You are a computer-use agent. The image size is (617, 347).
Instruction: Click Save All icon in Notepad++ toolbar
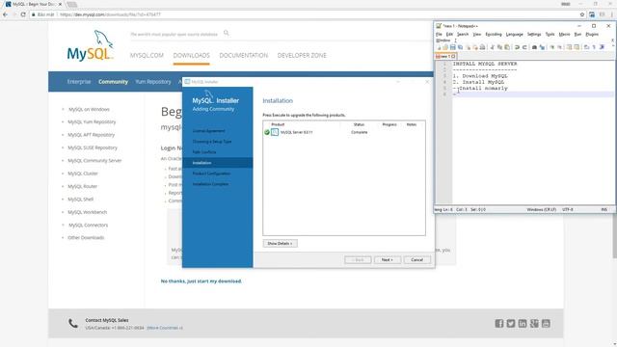click(461, 47)
